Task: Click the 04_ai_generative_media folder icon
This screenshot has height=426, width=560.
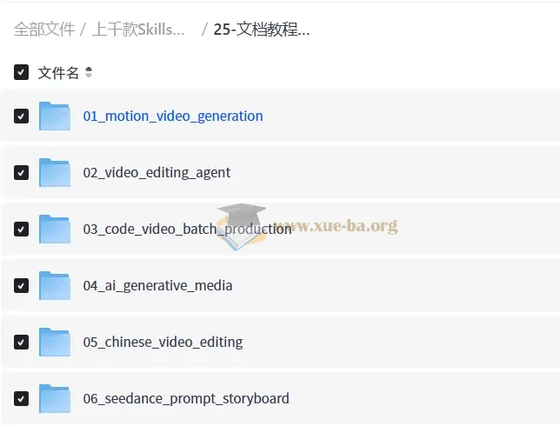Action: tap(55, 286)
